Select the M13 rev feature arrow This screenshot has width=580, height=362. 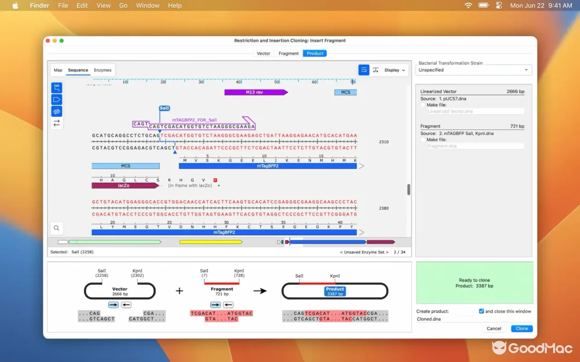pos(256,92)
